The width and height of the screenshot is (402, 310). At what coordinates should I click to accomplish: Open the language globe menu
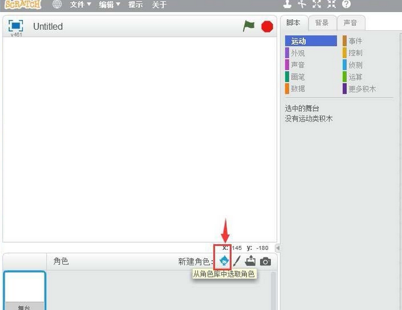57,4
